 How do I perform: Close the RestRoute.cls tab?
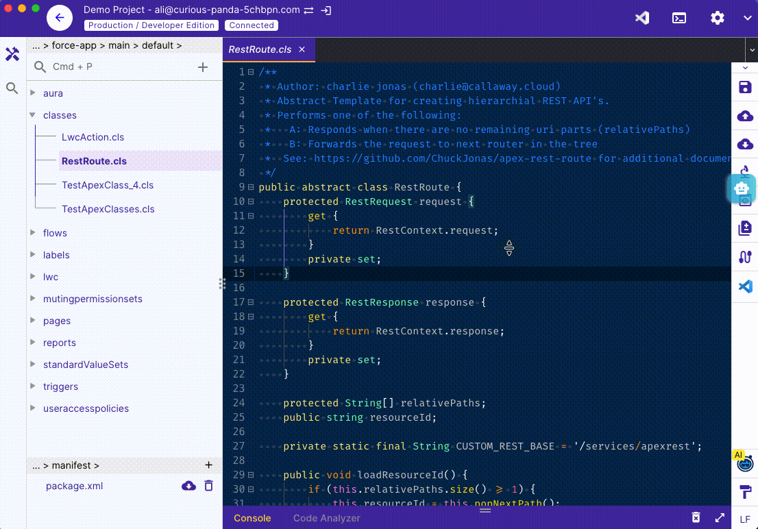302,49
